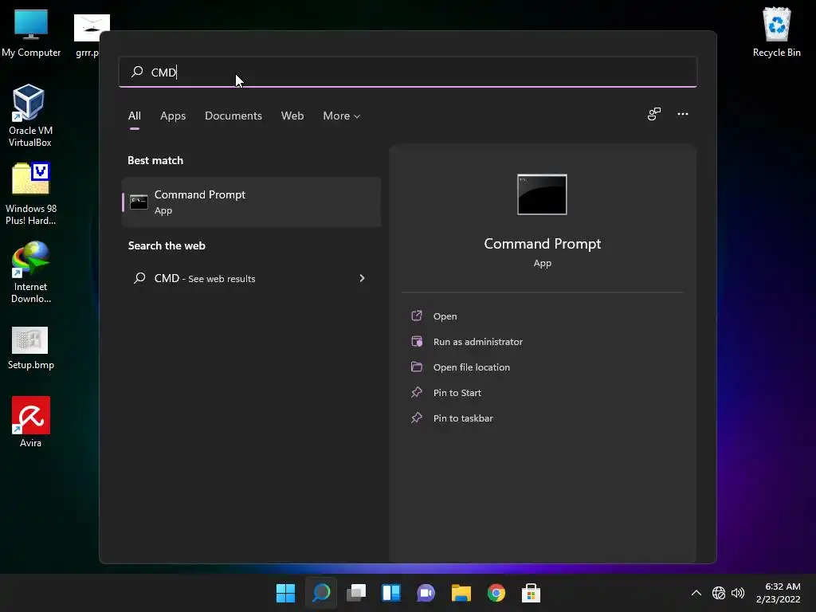Click CMD - See web results

(x=251, y=278)
